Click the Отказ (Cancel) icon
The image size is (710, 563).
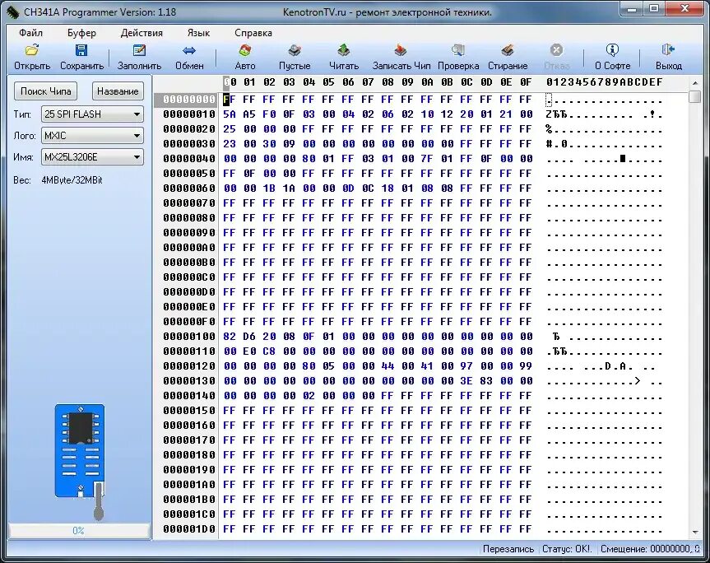click(556, 50)
